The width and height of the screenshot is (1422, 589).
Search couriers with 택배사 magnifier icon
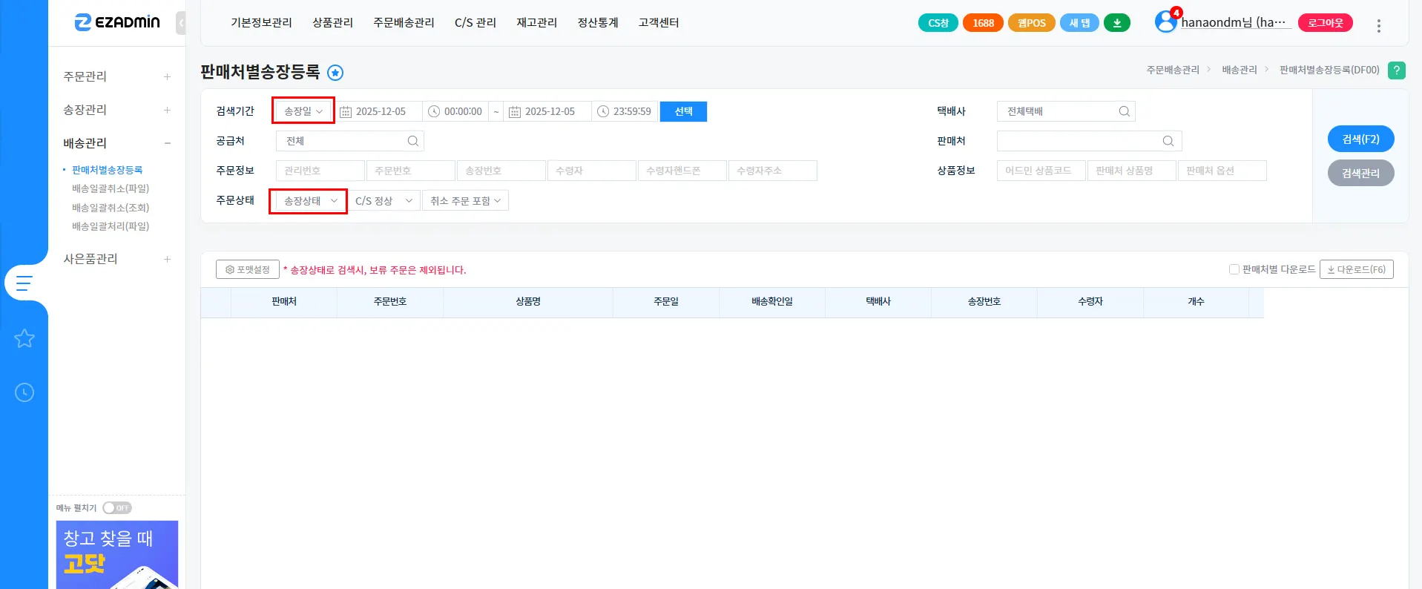tap(1125, 111)
